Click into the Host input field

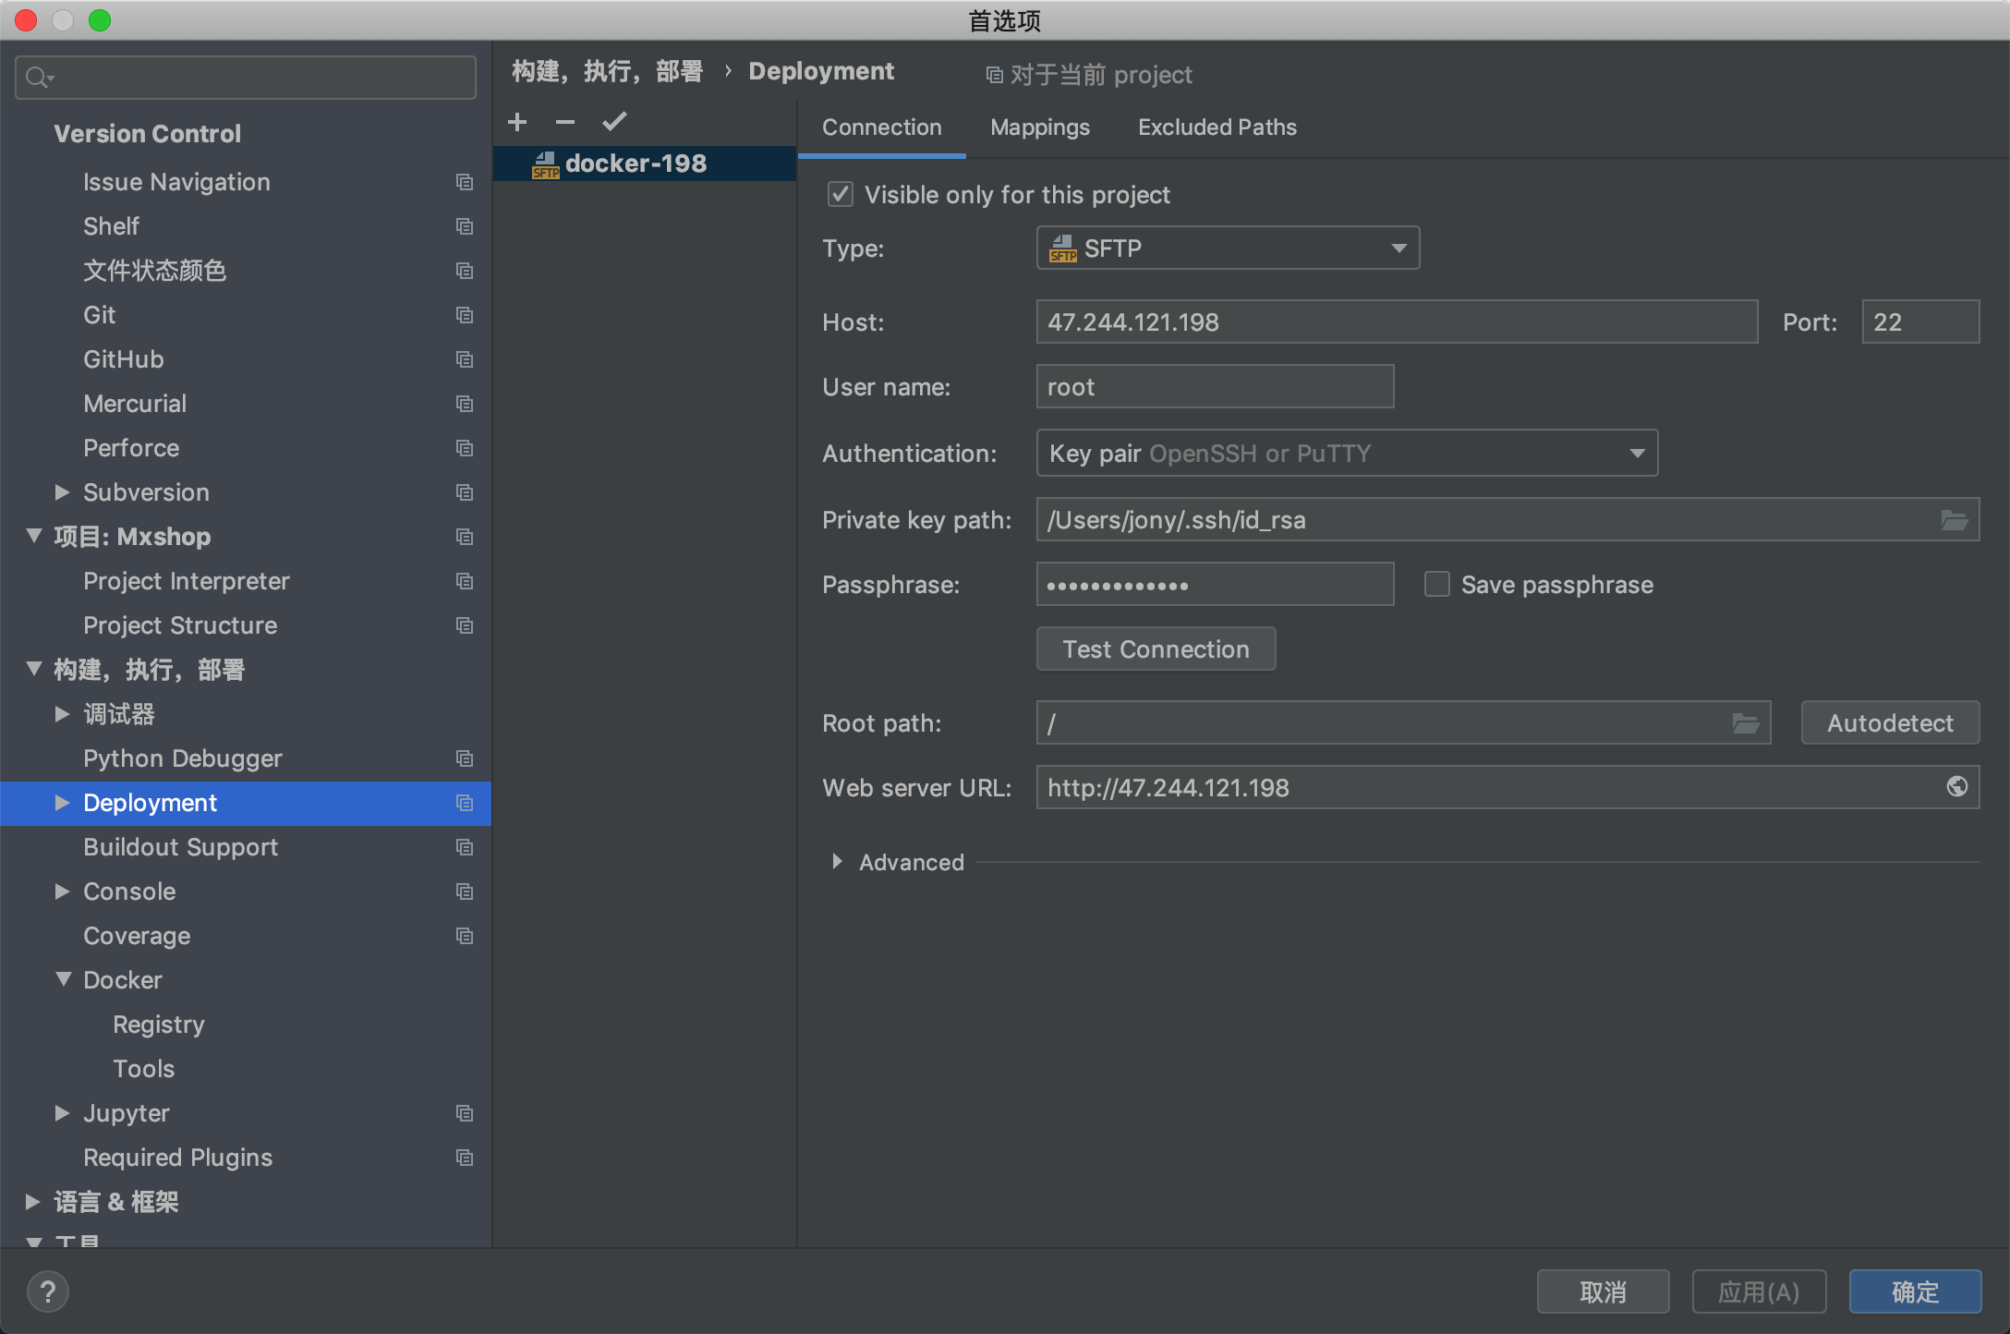coord(1396,322)
